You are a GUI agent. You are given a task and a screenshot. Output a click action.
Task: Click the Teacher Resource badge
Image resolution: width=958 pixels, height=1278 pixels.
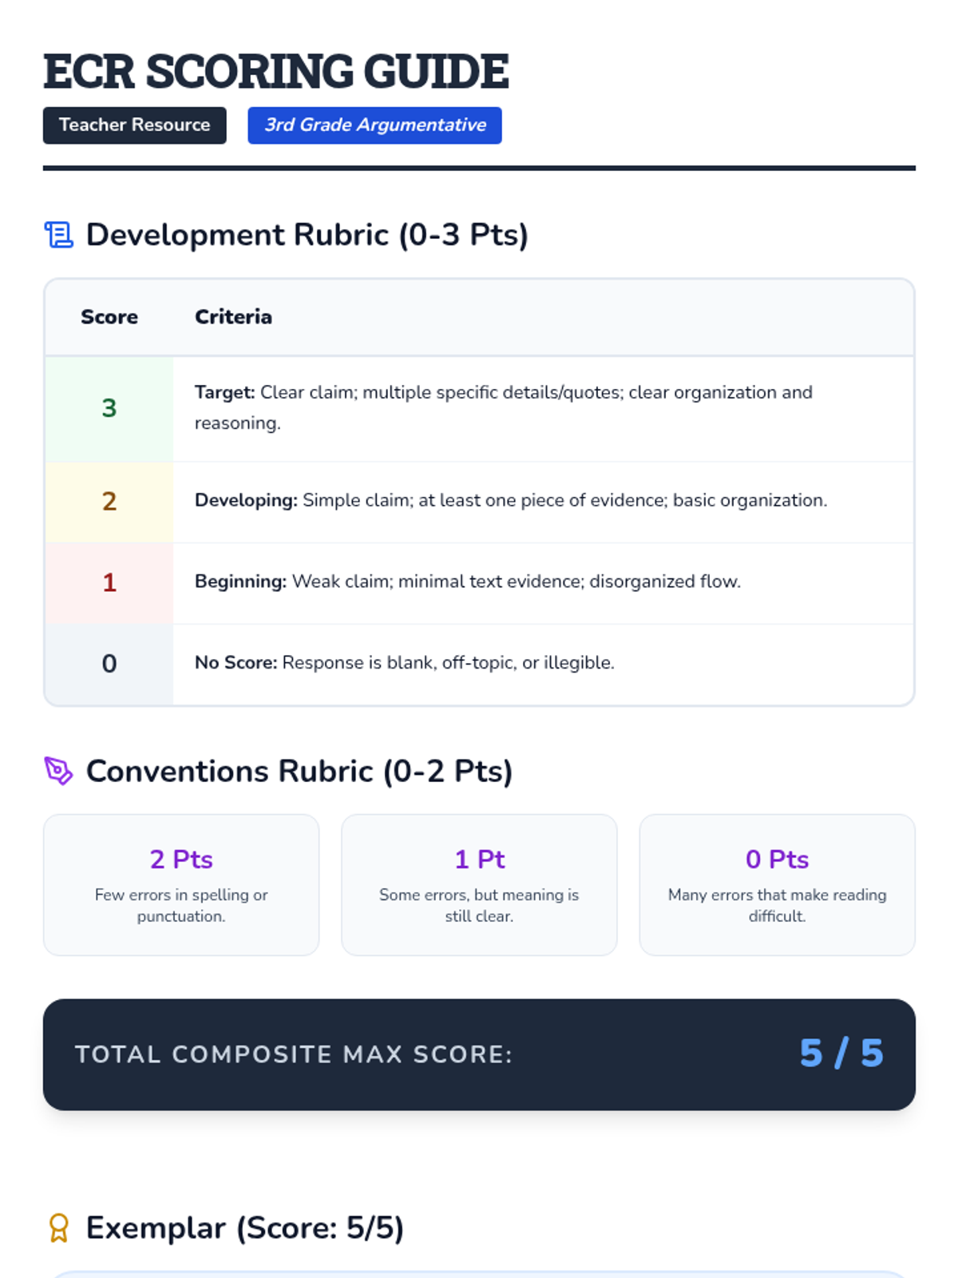click(134, 125)
